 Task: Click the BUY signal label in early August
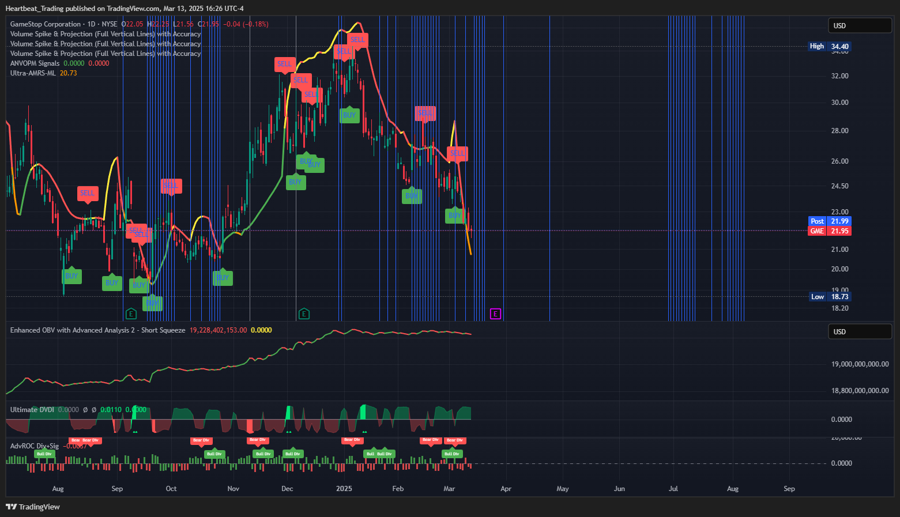(x=71, y=276)
